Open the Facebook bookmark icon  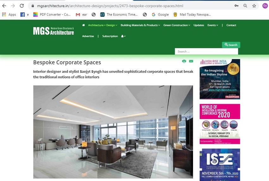coord(22,15)
